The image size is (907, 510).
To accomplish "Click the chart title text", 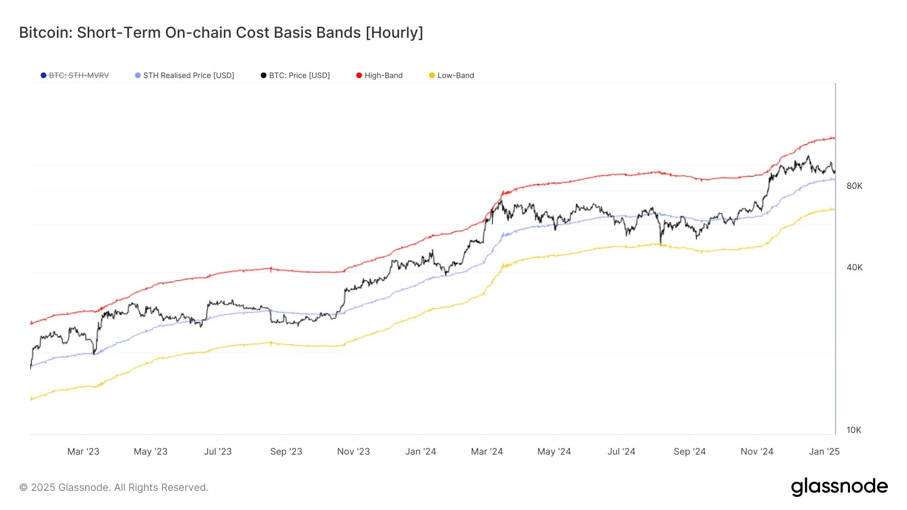I will pos(221,33).
